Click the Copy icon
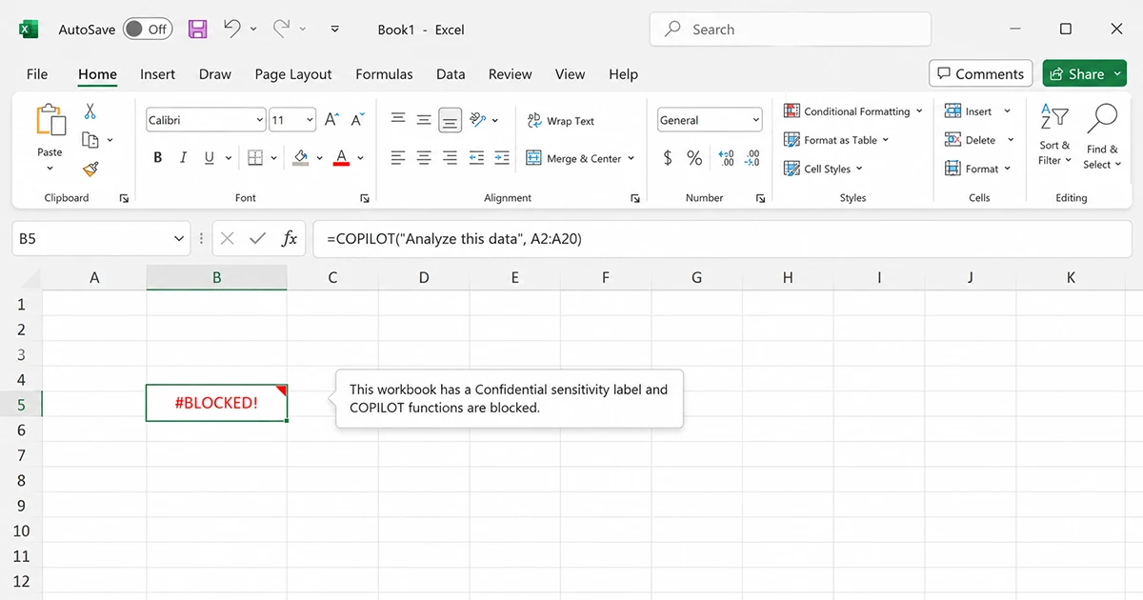This screenshot has height=600, width=1143. tap(90, 140)
